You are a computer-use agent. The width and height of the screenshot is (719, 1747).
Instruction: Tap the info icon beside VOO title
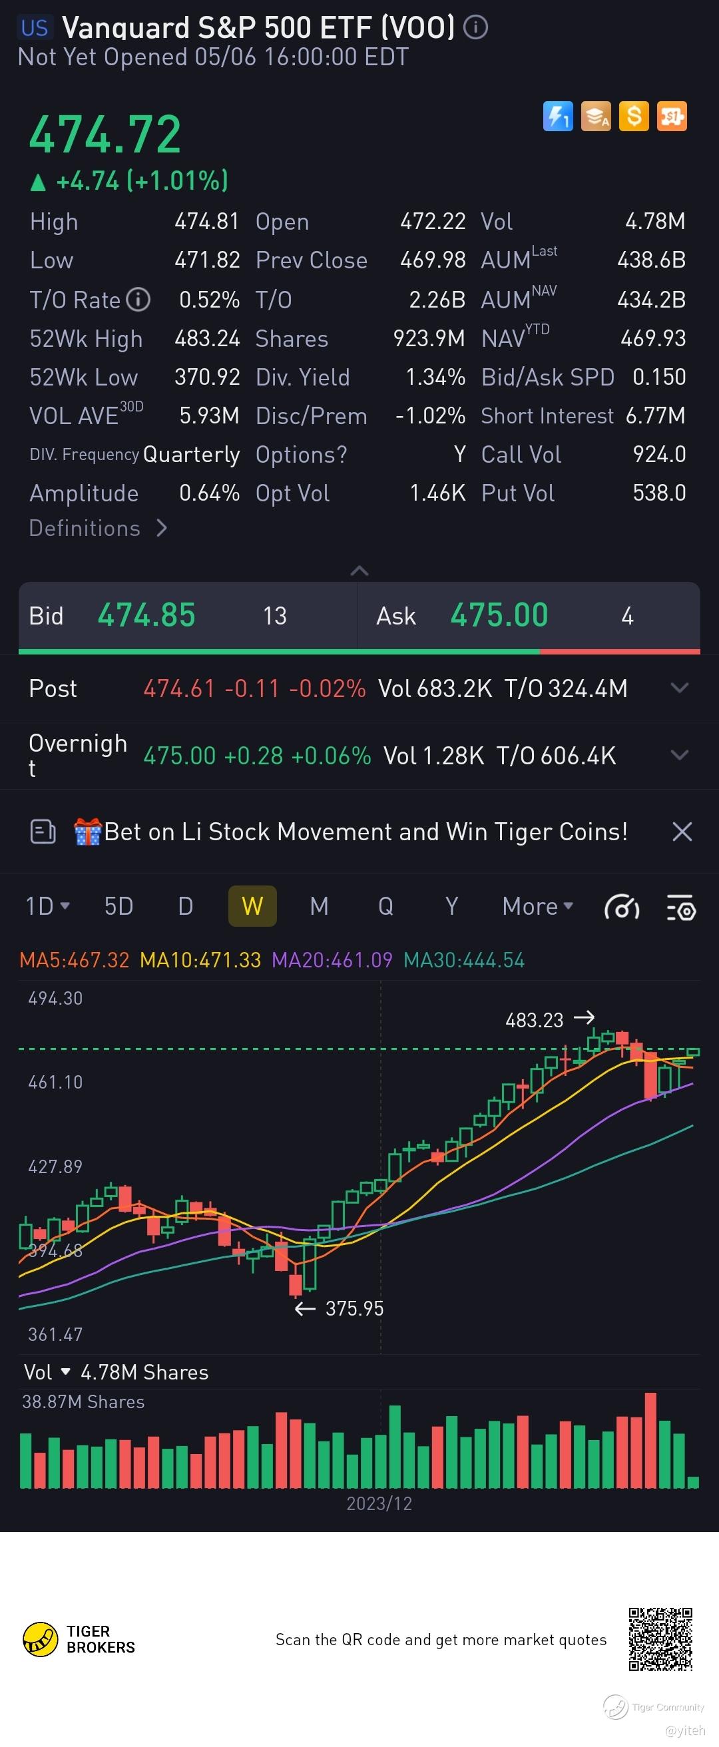point(475,27)
